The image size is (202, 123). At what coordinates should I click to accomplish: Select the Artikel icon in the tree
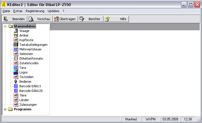coord(16,35)
